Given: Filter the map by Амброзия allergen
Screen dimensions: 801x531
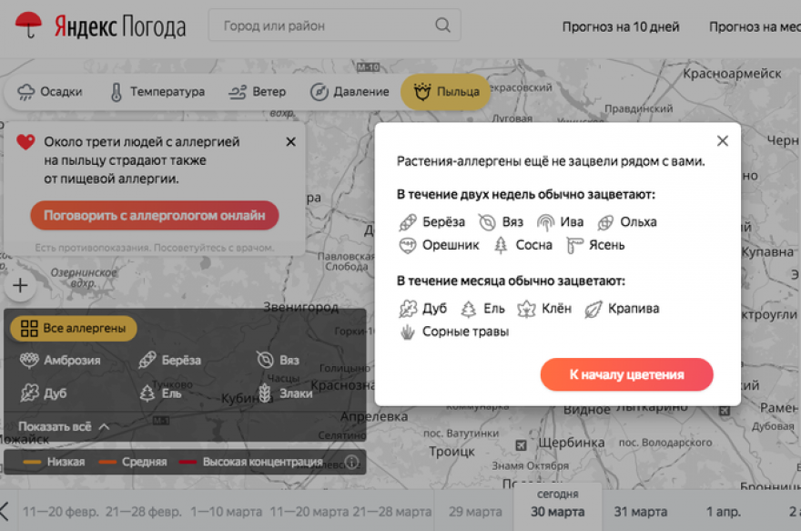Looking at the screenshot, I should click(x=61, y=360).
